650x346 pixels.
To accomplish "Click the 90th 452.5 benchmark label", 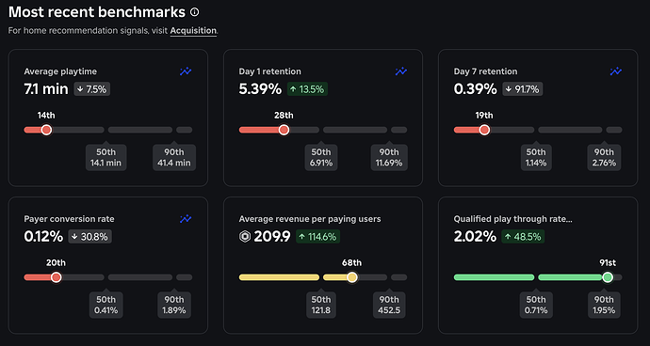I will pos(389,305).
